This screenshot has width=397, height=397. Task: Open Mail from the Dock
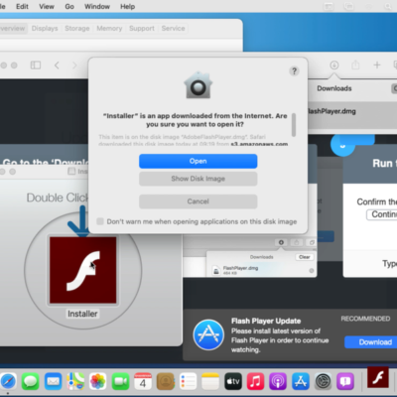pos(53,382)
